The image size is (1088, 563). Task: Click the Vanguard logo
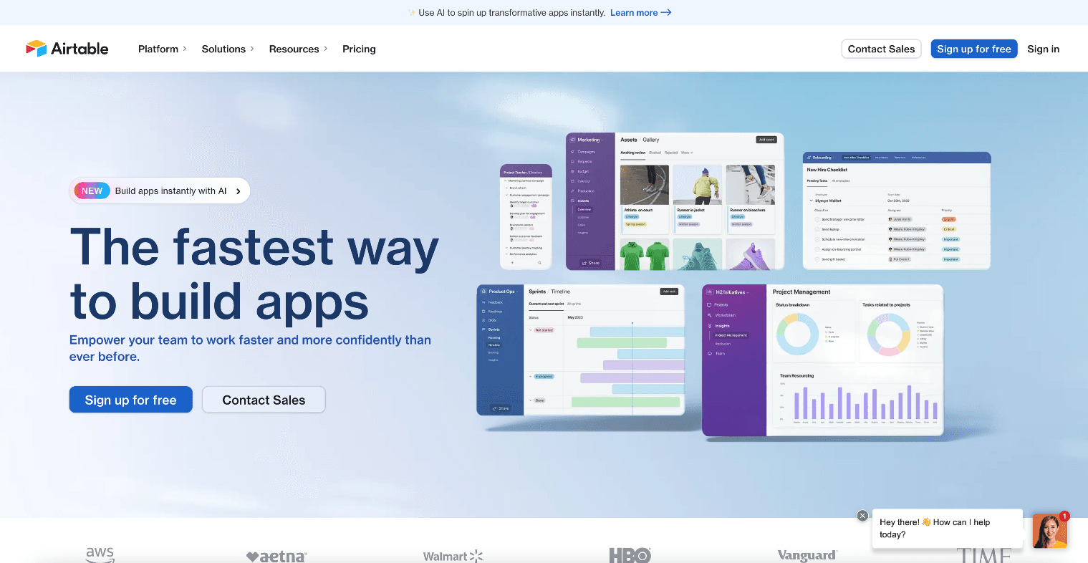807,556
